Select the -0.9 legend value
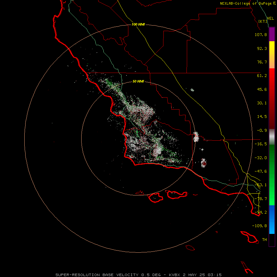This screenshot has width=277, height=277. [x=262, y=130]
